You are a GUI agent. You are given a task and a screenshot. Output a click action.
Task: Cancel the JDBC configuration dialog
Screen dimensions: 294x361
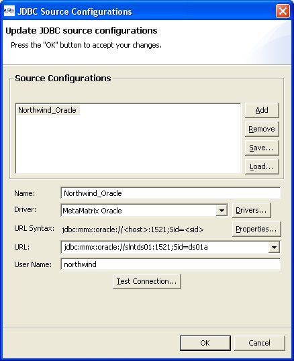point(260,343)
